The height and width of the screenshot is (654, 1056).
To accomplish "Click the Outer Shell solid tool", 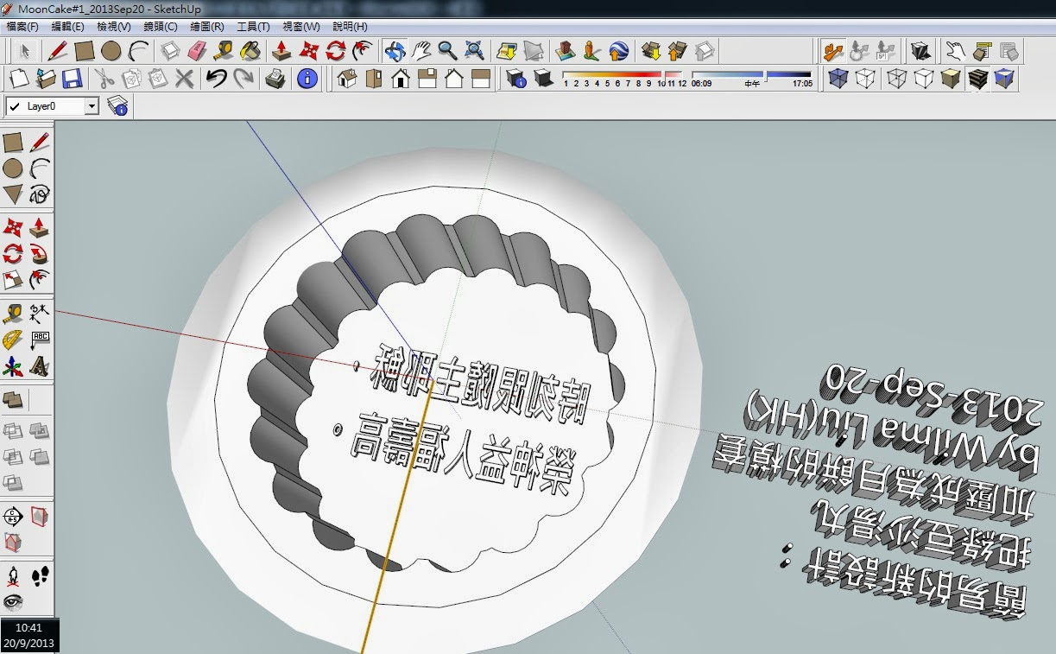I will coord(13,399).
